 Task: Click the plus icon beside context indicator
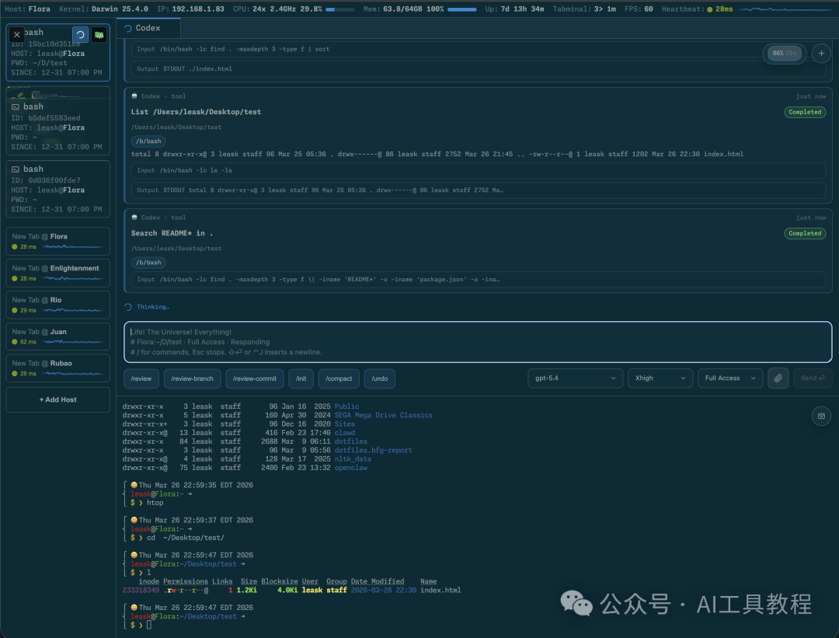click(x=820, y=53)
